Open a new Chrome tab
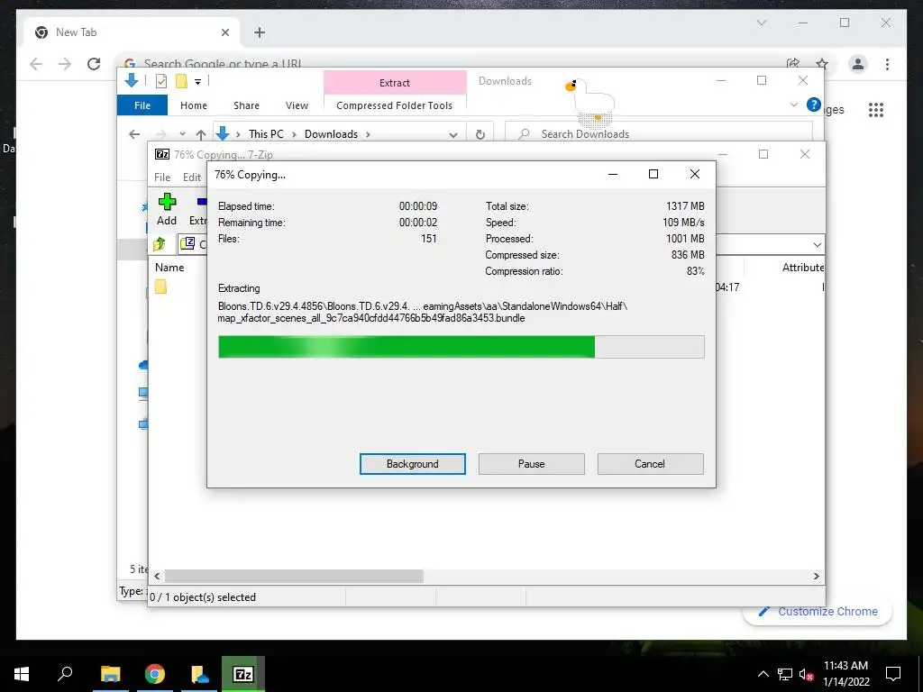The width and height of the screenshot is (923, 692). (x=260, y=33)
